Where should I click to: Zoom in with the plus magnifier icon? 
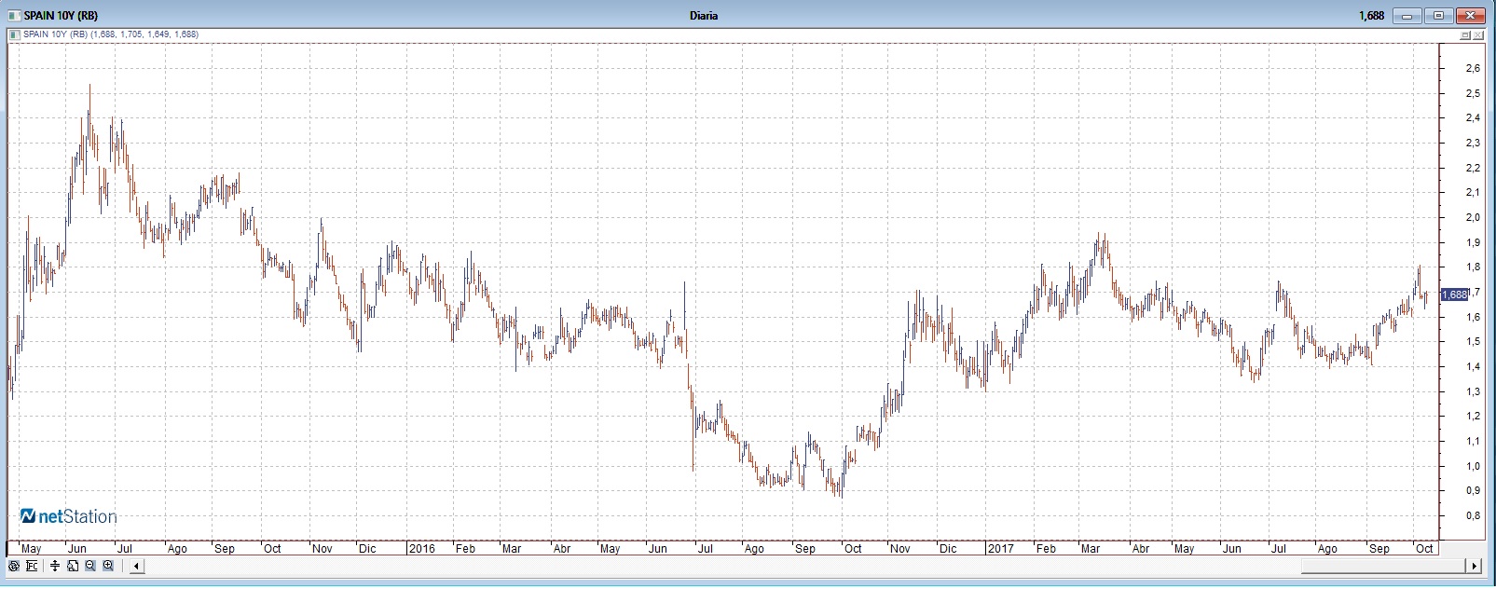click(108, 566)
